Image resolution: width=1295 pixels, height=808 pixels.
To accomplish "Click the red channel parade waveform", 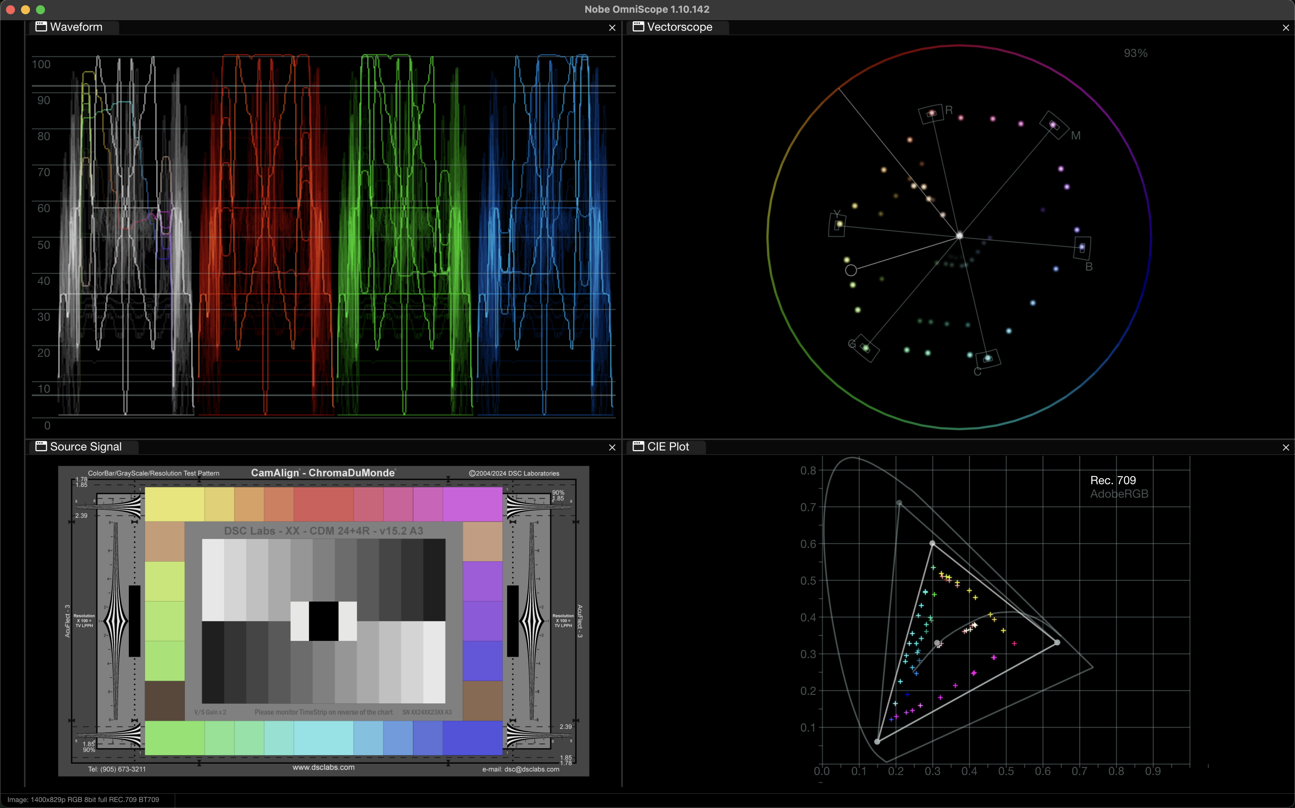I will pos(266,234).
